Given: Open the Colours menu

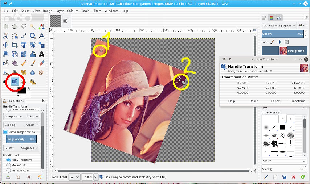Looking at the screenshot, I should (x=72, y=11).
